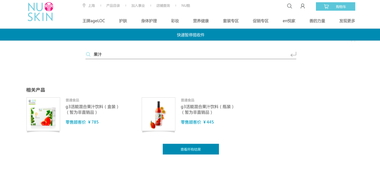This screenshot has width=380, height=186.
Task: Open the g3 盒装 product thumbnail
Action: 43,114
